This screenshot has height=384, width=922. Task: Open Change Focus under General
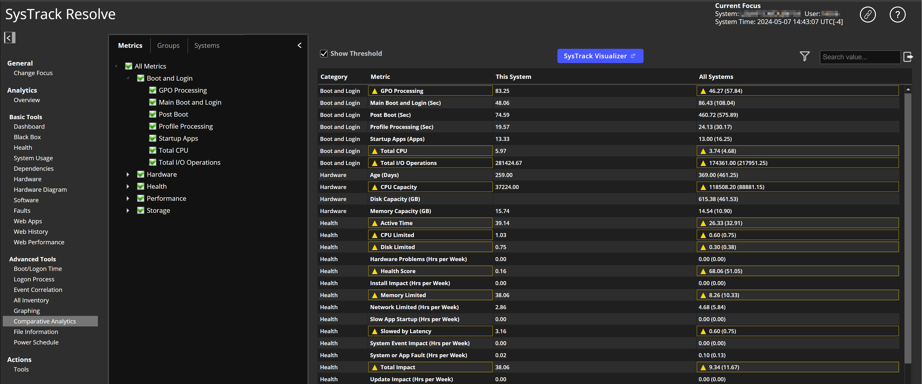33,73
